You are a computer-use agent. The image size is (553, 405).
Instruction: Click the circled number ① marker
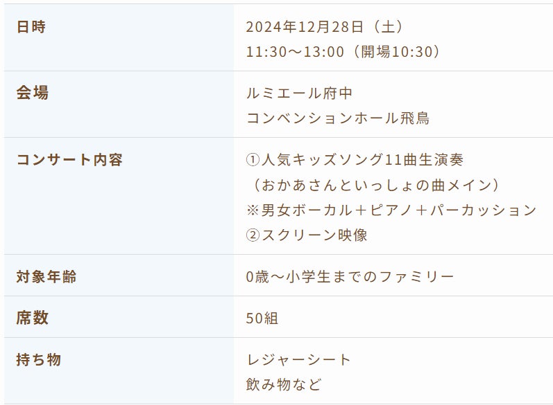coord(253,160)
